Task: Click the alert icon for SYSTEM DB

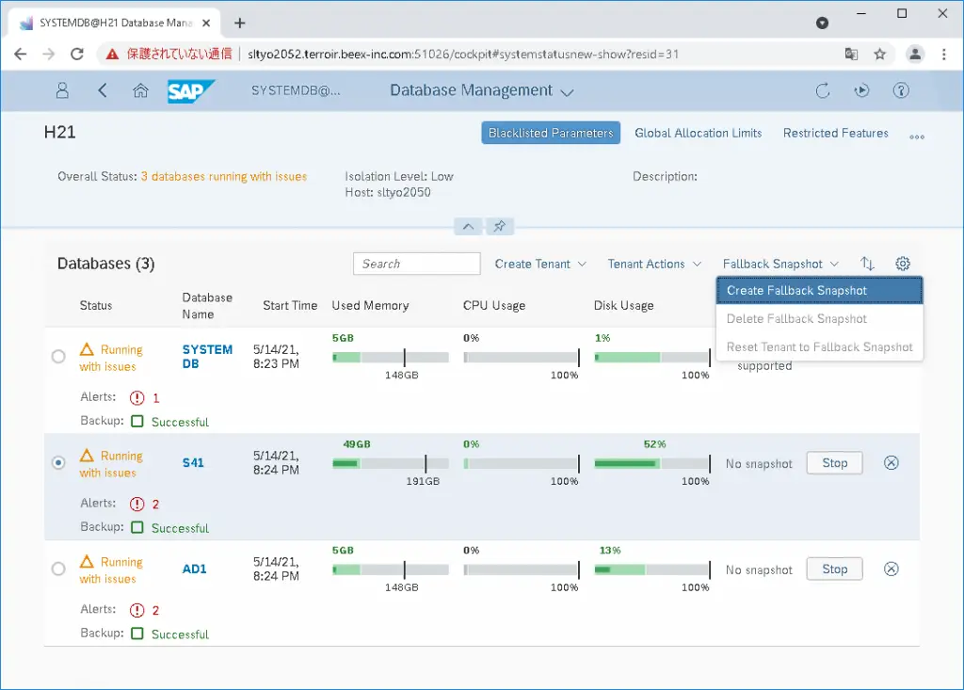Action: pos(137,398)
